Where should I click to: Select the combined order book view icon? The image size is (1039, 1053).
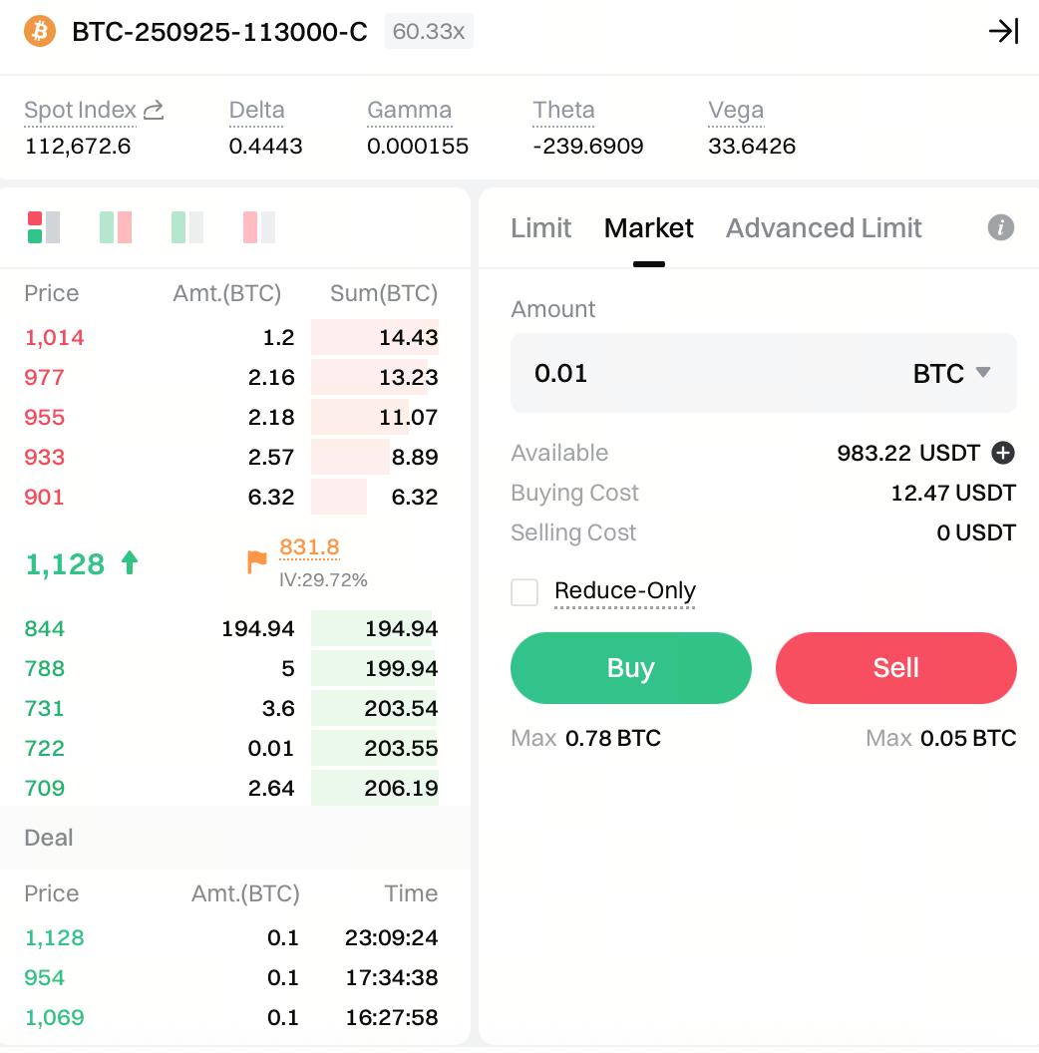coord(44,227)
